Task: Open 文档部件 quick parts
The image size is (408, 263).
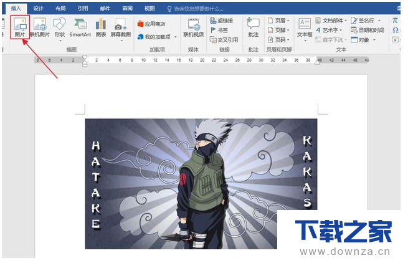Action: pyautogui.click(x=331, y=21)
